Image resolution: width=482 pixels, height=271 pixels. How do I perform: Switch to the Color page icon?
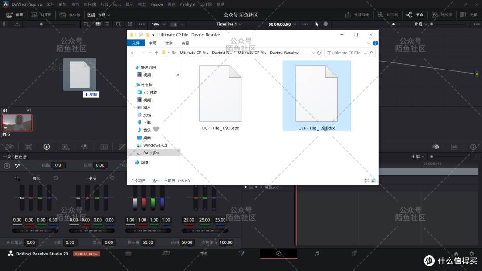point(279,254)
